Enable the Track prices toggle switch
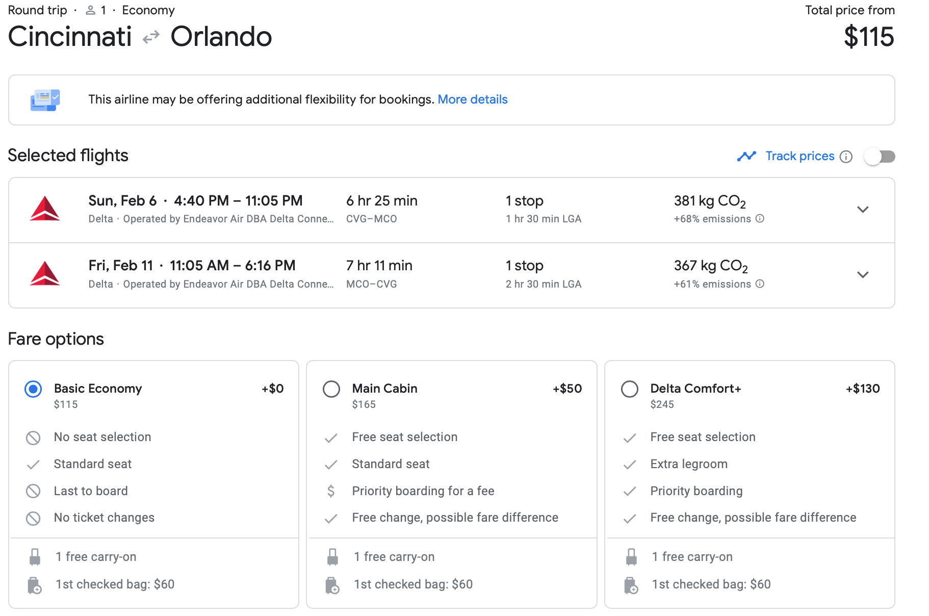929x616 pixels. pyautogui.click(x=880, y=157)
